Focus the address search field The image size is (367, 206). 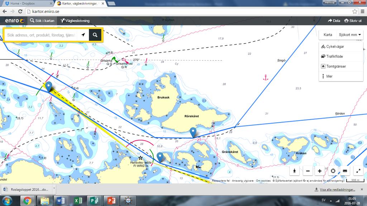(41, 35)
